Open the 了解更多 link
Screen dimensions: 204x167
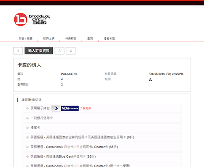86,108
